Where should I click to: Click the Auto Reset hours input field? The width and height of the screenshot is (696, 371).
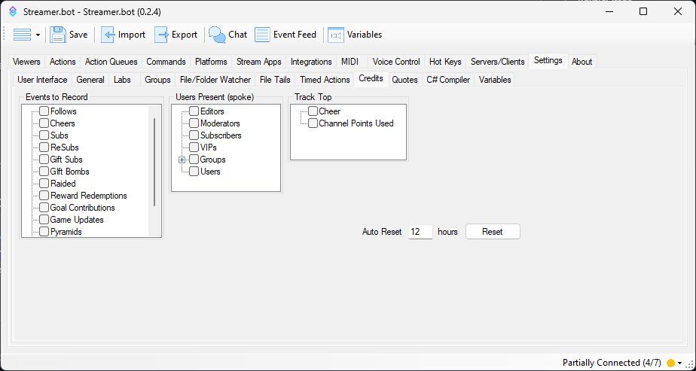point(420,232)
